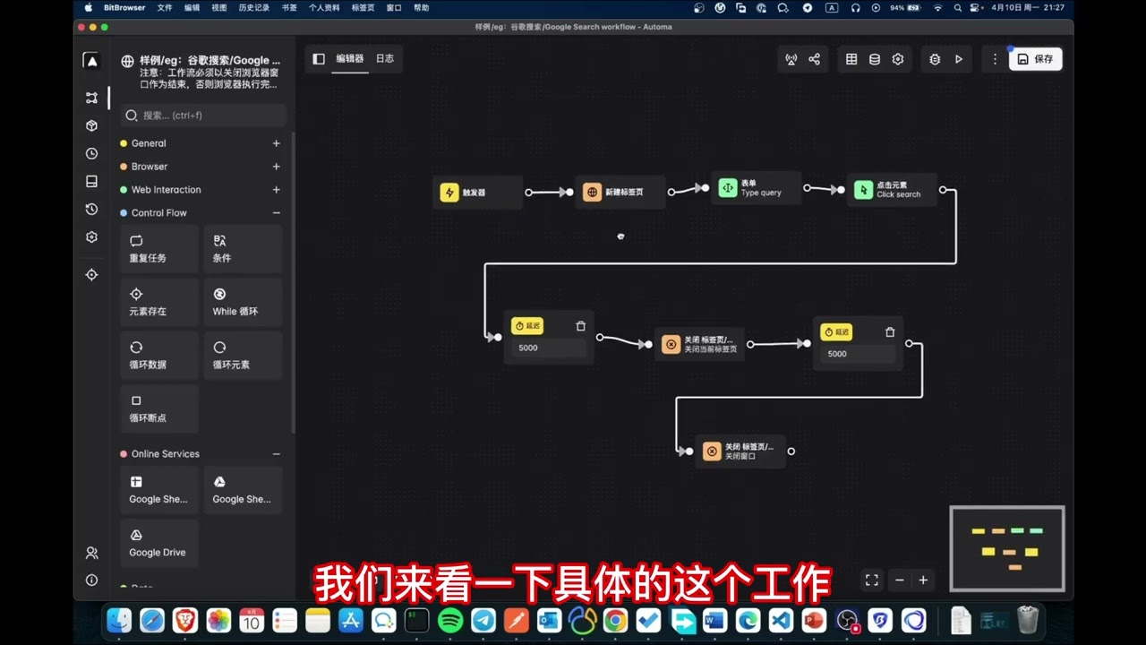Fit the workflow to screen fullscreen icon

click(872, 580)
